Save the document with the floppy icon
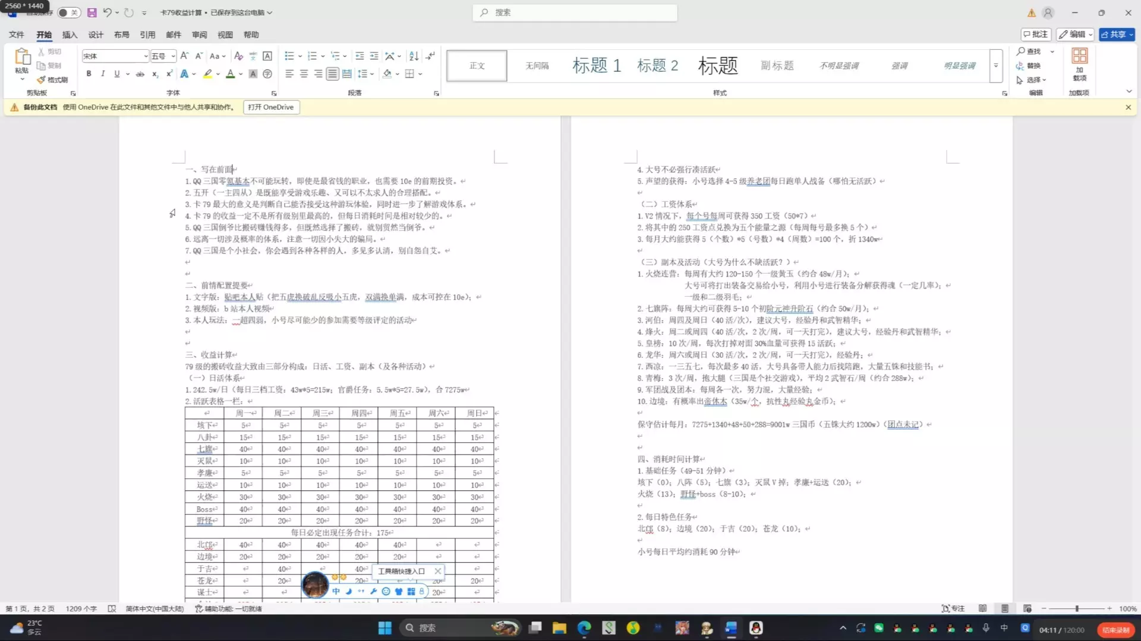The image size is (1141, 641). pos(92,12)
